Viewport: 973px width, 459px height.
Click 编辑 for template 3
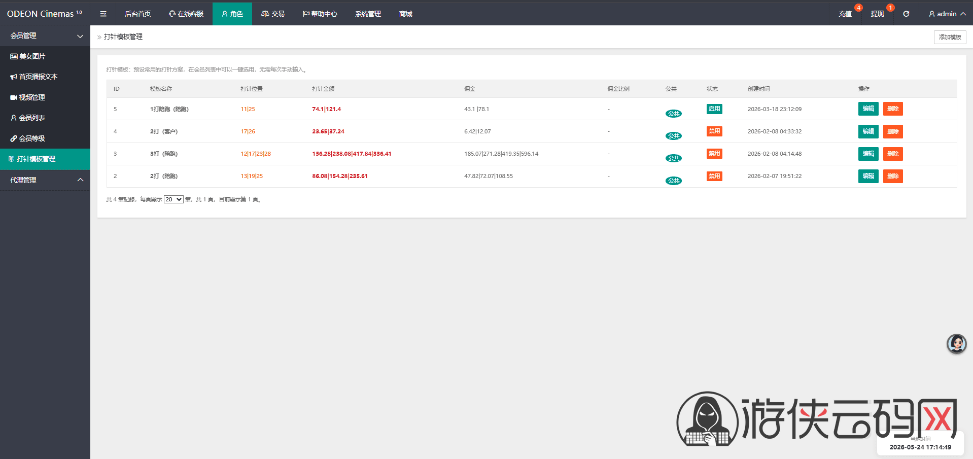(x=868, y=154)
